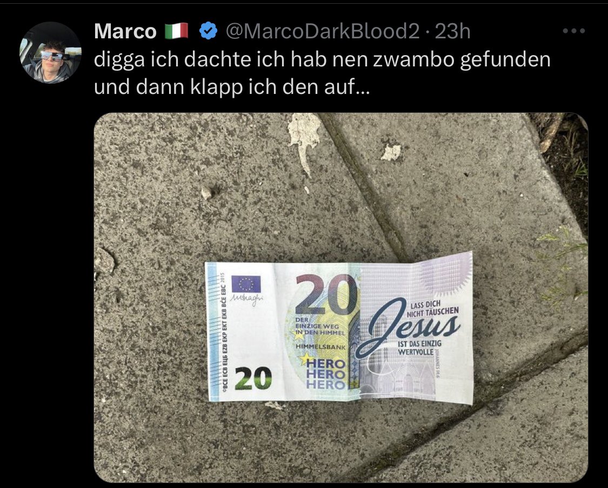The width and height of the screenshot is (608, 488).
Task: Click the stacked HERO HERO HERO text
Action: coord(326,374)
